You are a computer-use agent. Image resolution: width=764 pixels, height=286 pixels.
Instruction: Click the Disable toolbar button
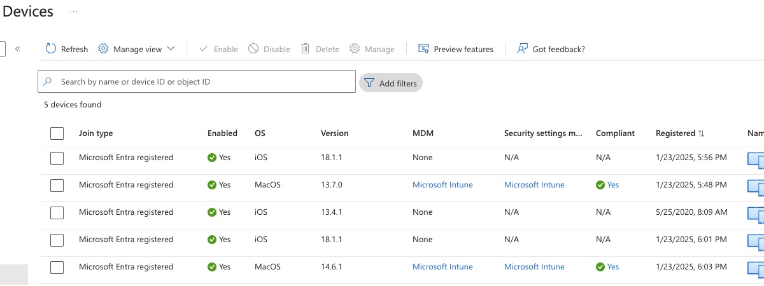tap(269, 49)
